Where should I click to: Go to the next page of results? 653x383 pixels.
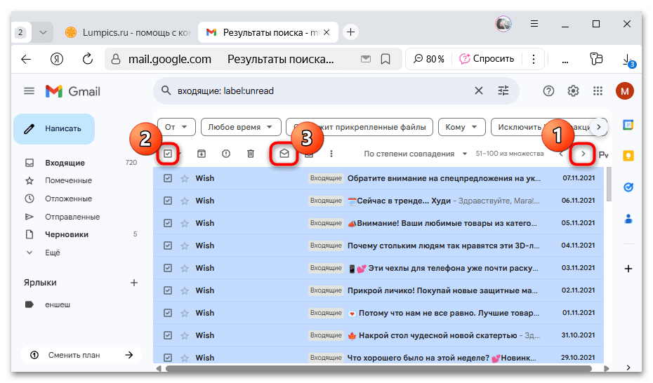(583, 154)
